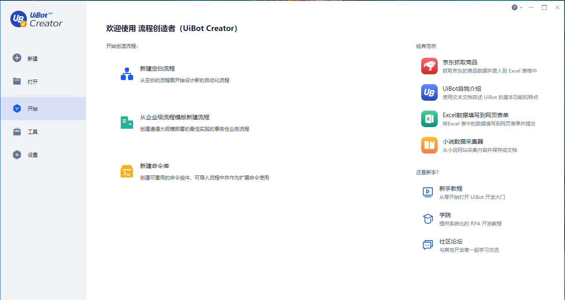565x300 pixels.
Task: Open the green Excel data form example icon
Action: tap(429, 119)
